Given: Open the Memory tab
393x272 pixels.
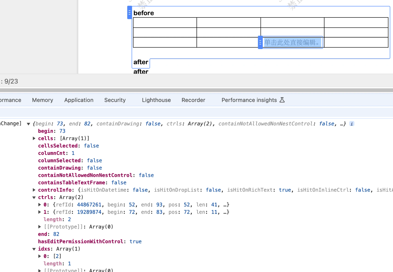Looking at the screenshot, I should click(43, 100).
